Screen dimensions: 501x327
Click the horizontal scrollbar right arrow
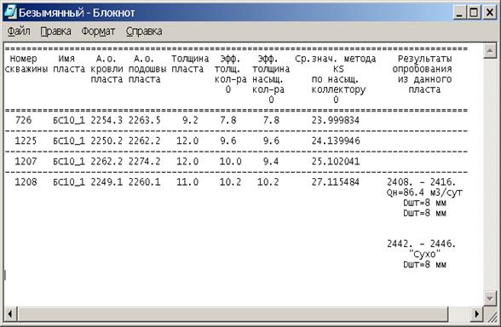coord(476,314)
